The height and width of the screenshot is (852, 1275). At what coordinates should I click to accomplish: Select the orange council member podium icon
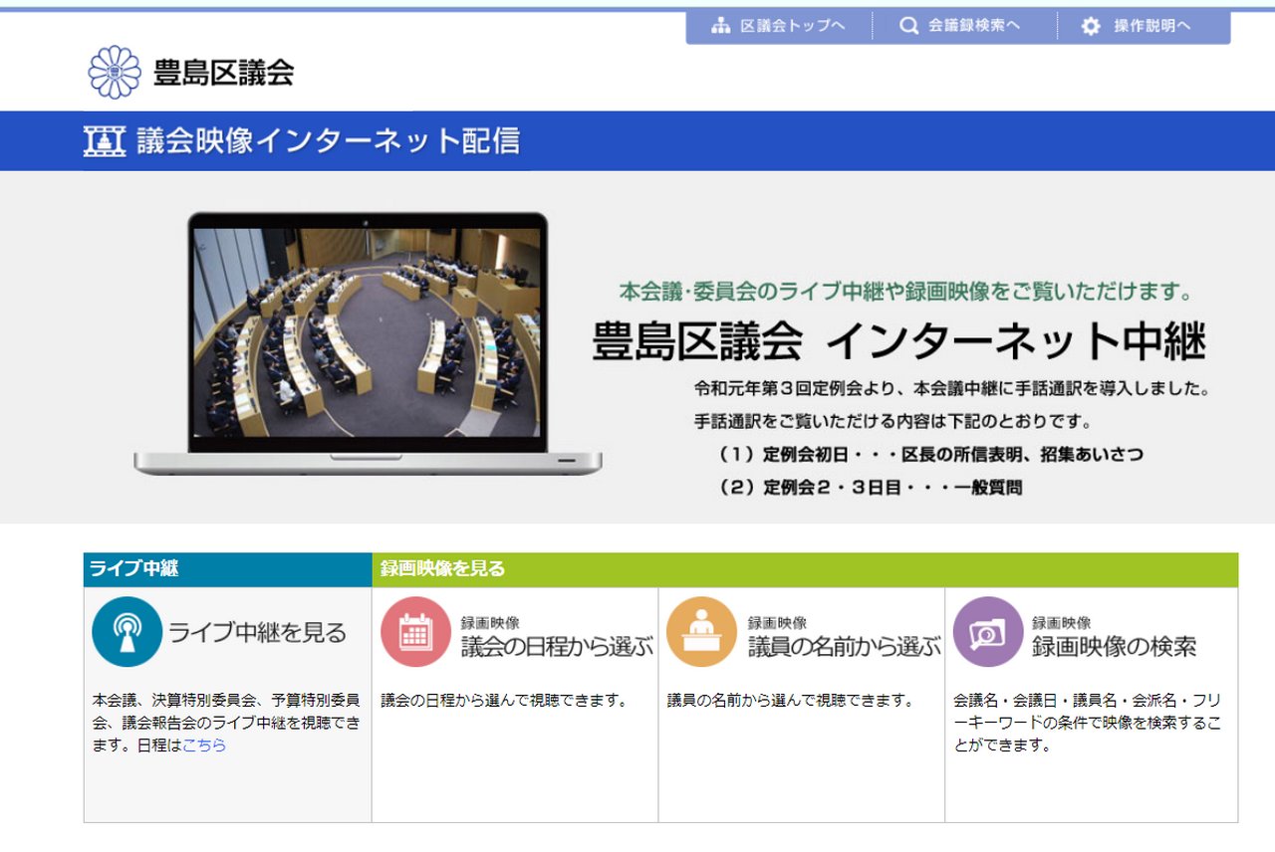point(701,631)
